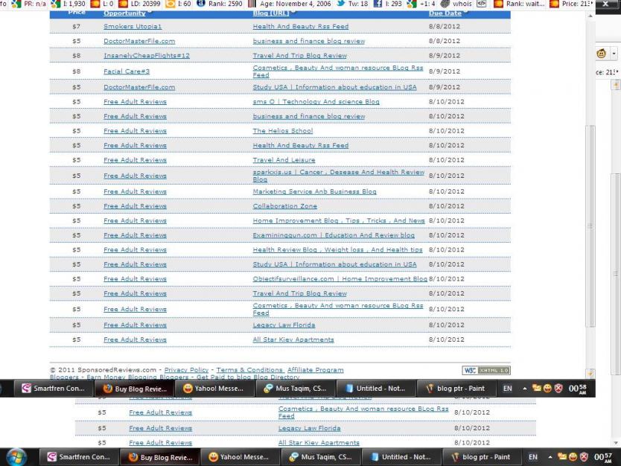Click the page source code icon beside whois
621x466 pixels.
point(481,4)
